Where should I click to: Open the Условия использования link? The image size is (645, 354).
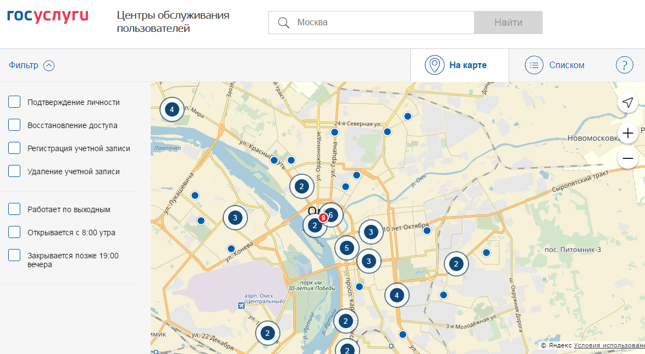click(609, 346)
